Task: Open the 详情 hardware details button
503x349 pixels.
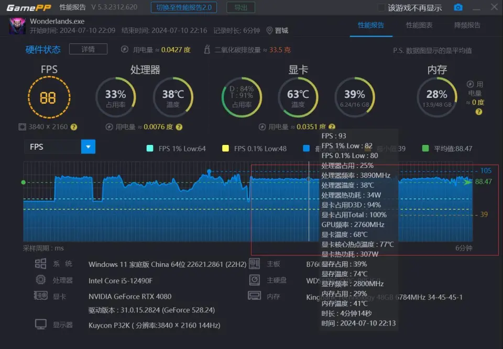Action: click(x=88, y=49)
